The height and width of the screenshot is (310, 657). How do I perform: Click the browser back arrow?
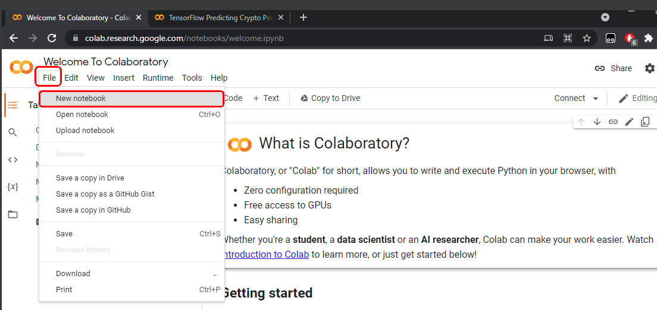[x=14, y=38]
